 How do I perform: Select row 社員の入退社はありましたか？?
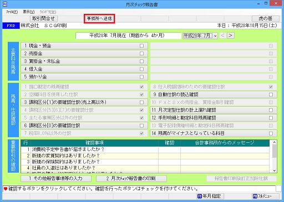click(x=145, y=168)
